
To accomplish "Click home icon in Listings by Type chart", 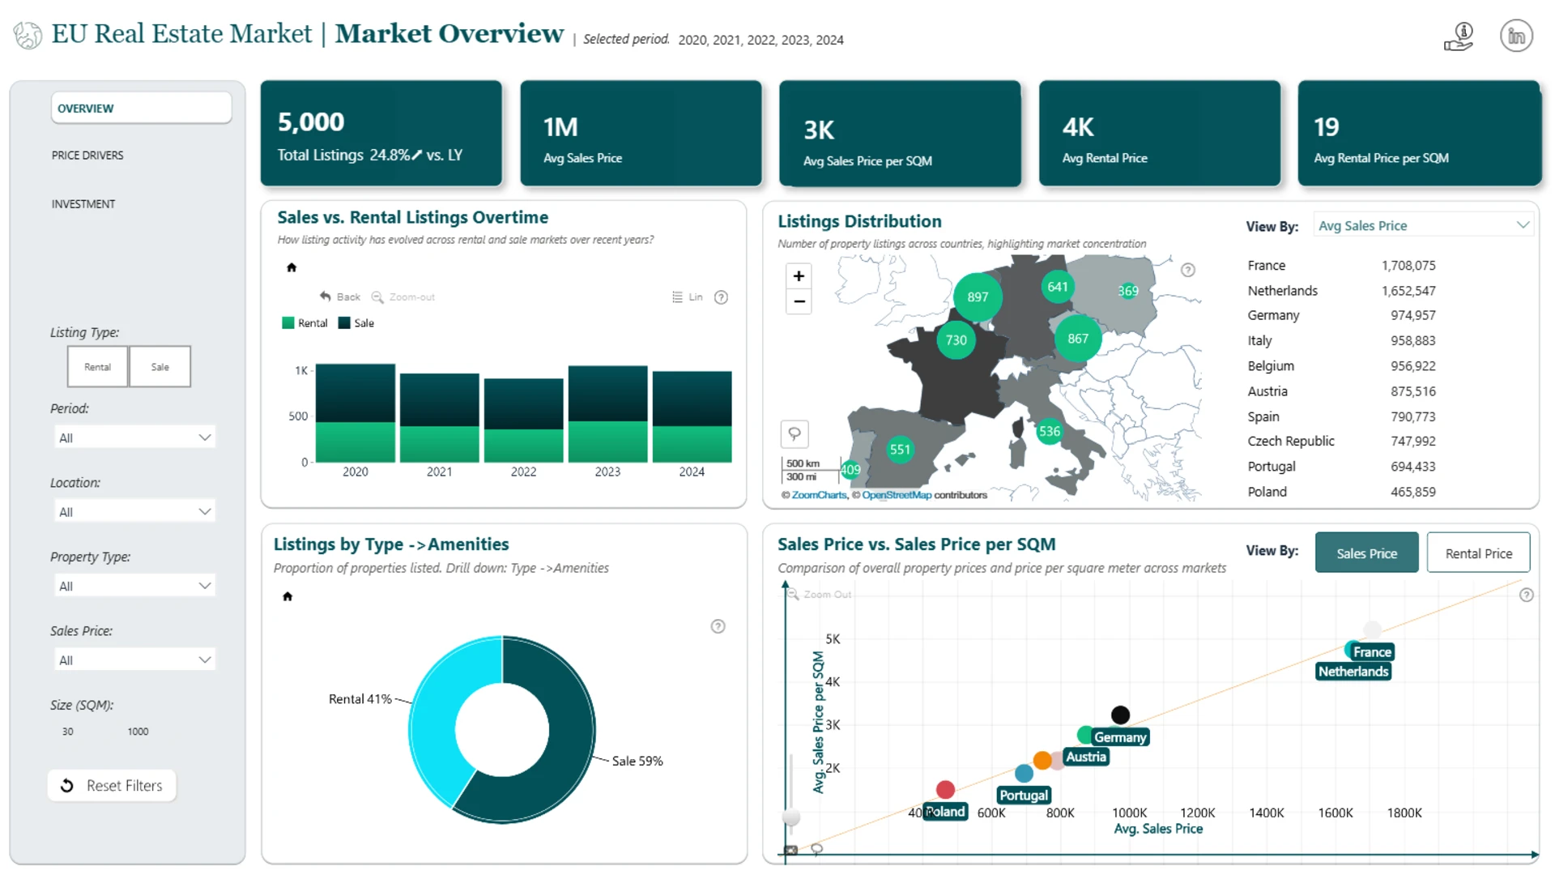I will click(x=288, y=596).
